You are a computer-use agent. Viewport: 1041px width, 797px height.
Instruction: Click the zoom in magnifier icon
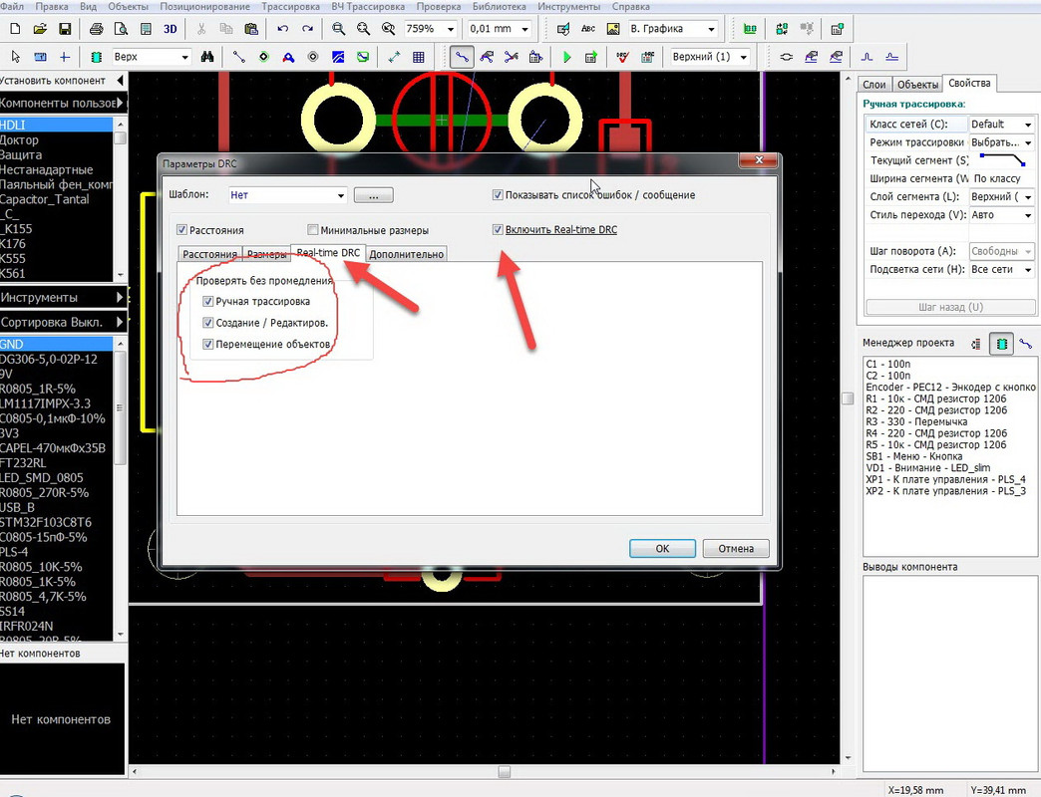[339, 29]
